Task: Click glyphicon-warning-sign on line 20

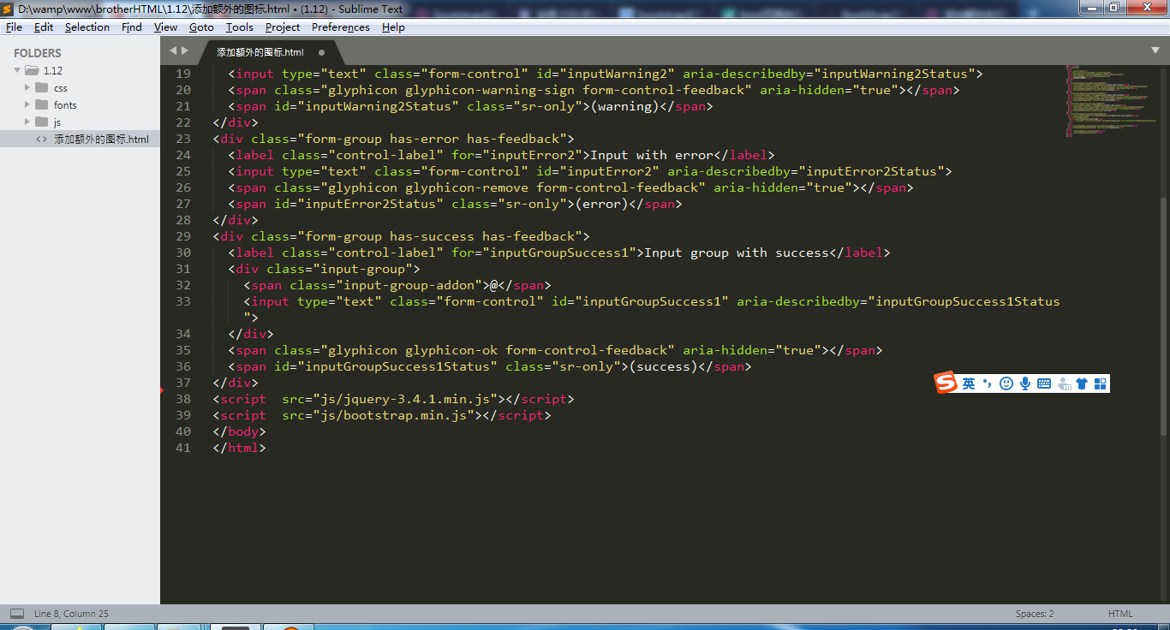Action: (x=490, y=90)
